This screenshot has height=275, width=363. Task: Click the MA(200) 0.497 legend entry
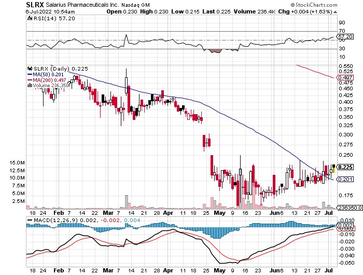pos(49,80)
